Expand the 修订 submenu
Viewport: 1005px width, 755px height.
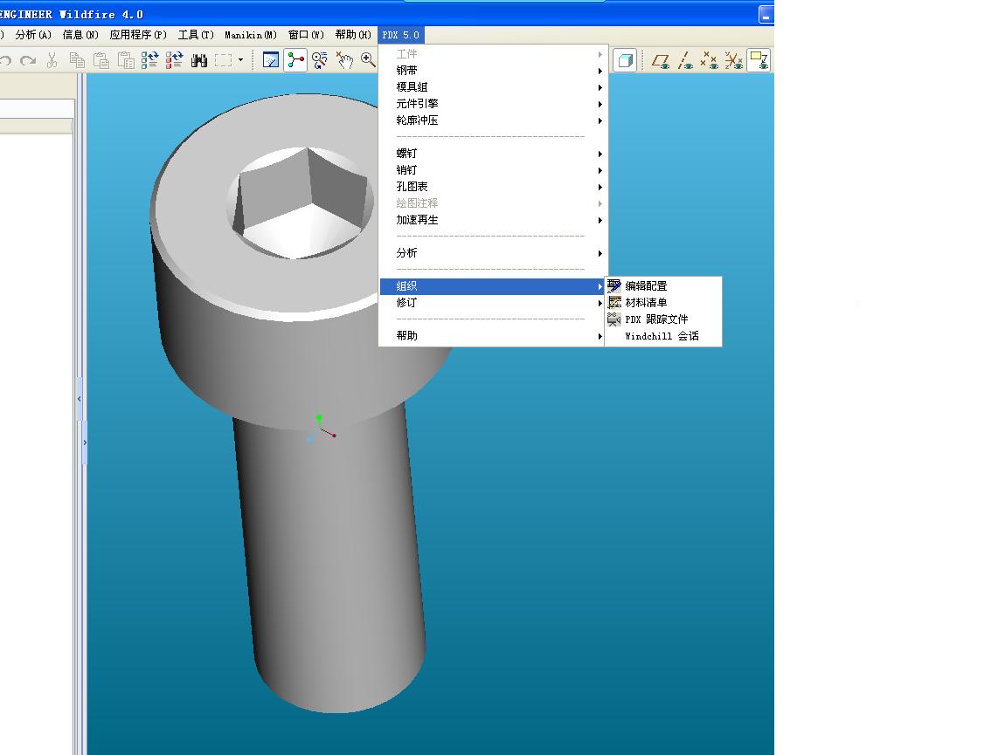(x=492, y=303)
